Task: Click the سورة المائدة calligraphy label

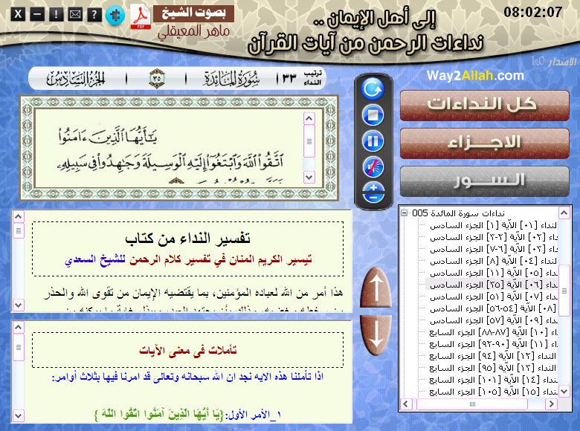Action: click(x=231, y=78)
